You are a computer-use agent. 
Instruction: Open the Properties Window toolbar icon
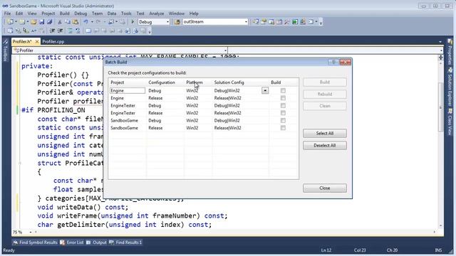pos(264,22)
